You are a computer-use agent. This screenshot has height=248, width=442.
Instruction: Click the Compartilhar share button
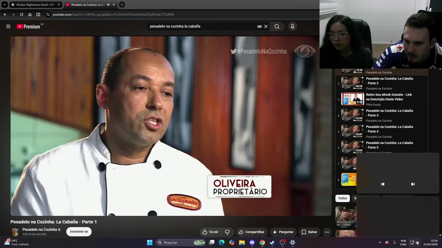point(251,232)
